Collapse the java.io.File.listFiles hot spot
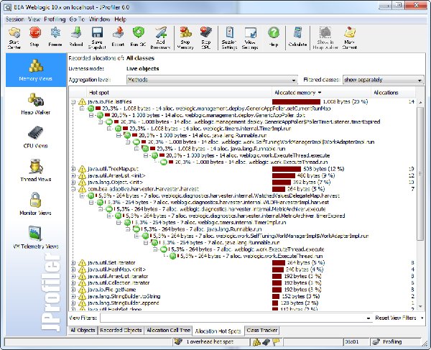The width and height of the screenshot is (431, 350). coord(73,102)
